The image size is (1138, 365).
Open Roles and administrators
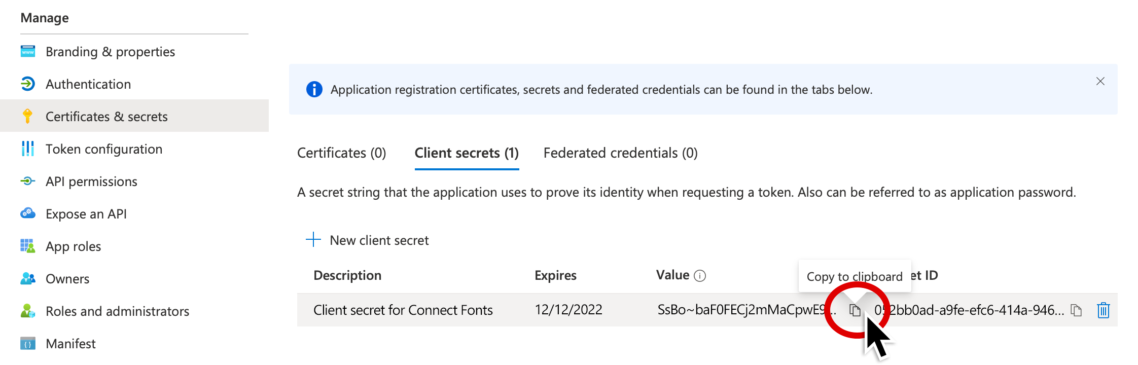(117, 311)
